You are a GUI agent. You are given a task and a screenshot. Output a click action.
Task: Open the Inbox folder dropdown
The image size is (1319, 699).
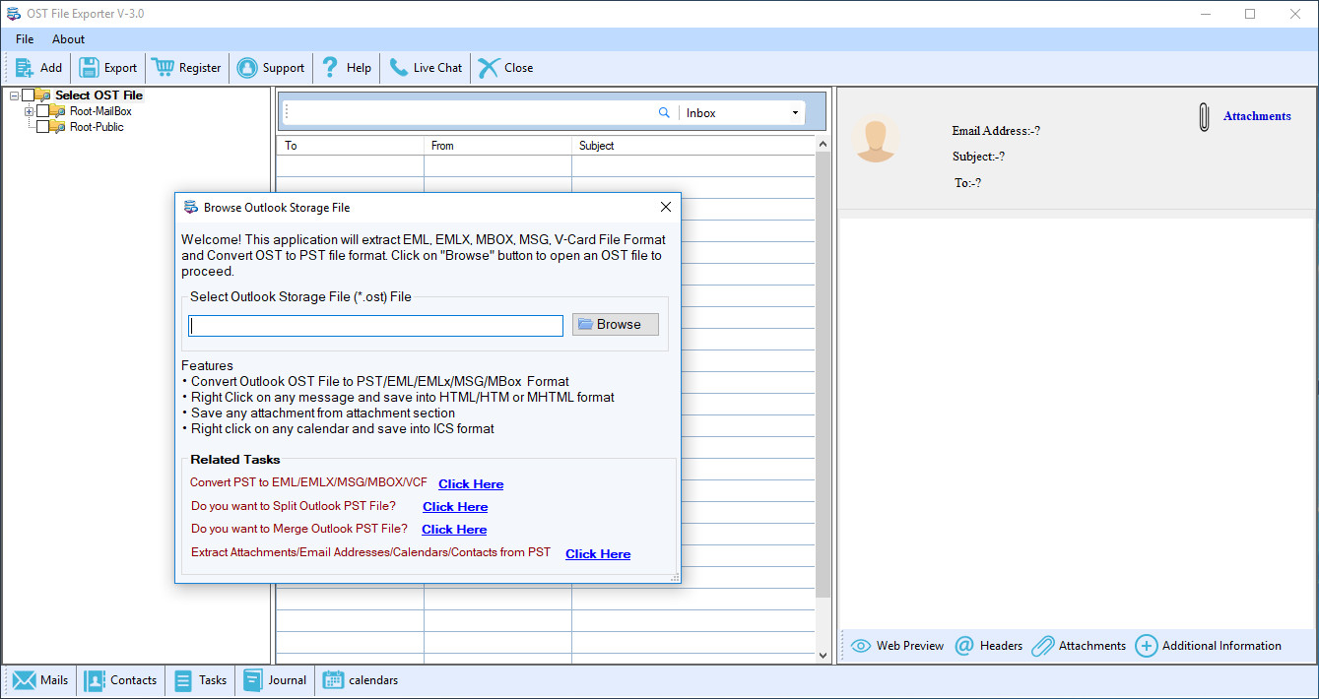[x=795, y=113]
